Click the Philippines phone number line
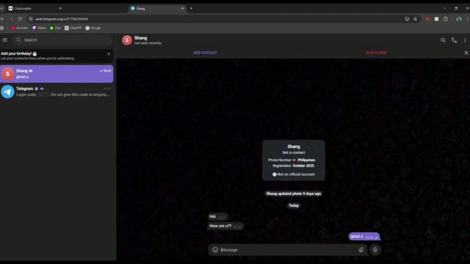 (292, 160)
